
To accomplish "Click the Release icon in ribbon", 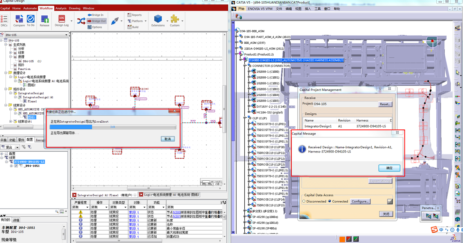I will 44,21.
